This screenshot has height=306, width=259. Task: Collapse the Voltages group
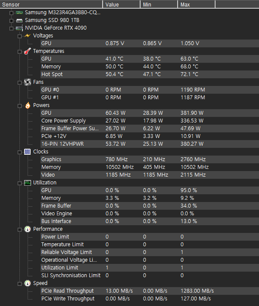(x=19, y=36)
